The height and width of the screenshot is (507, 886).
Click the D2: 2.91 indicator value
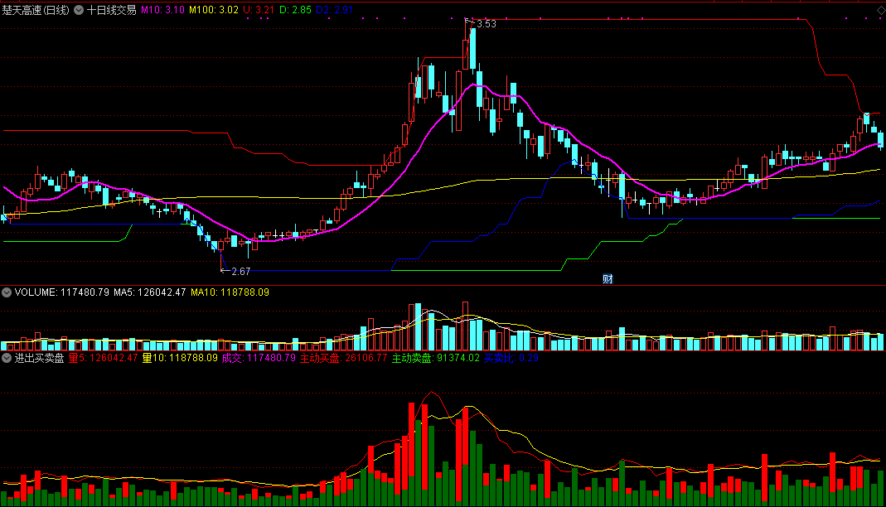pos(335,10)
